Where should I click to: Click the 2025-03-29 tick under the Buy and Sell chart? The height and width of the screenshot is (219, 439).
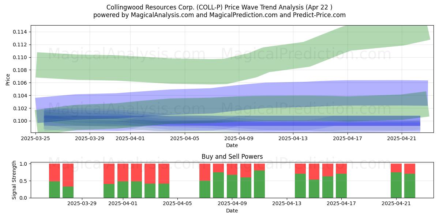tap(82, 204)
